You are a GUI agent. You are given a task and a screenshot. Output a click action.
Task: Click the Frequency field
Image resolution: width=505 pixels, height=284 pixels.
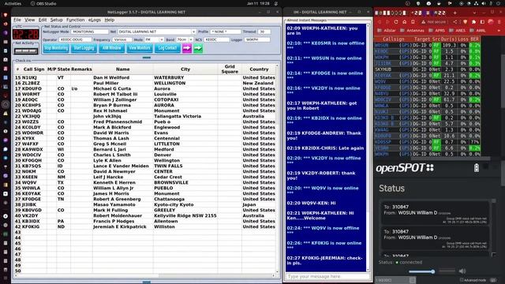pos(122,39)
